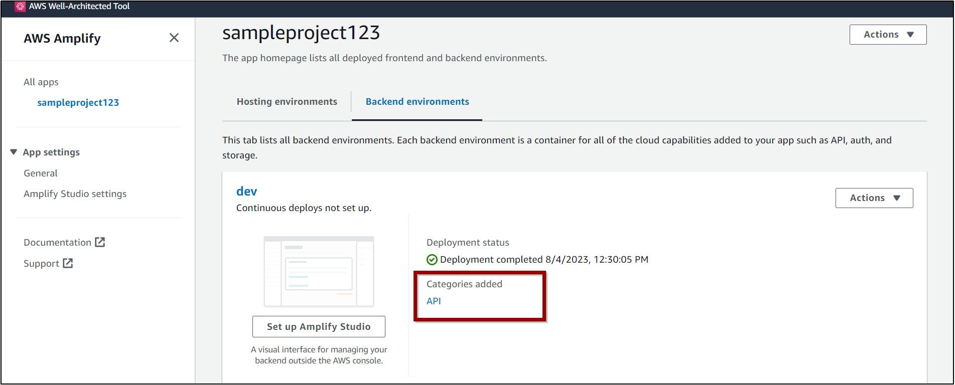Click the Set up Amplify Studio button
Viewport: 955px width, 385px height.
[x=319, y=326]
